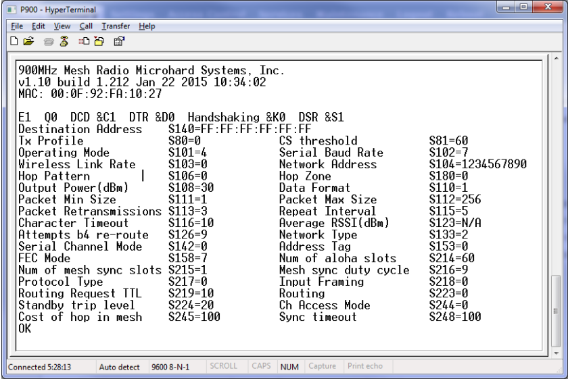Click the Hop Zone label
The width and height of the screenshot is (568, 379).
click(x=305, y=176)
